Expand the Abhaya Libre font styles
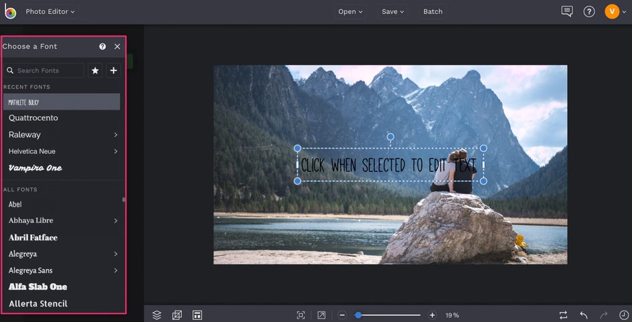The width and height of the screenshot is (632, 322). pos(116,221)
